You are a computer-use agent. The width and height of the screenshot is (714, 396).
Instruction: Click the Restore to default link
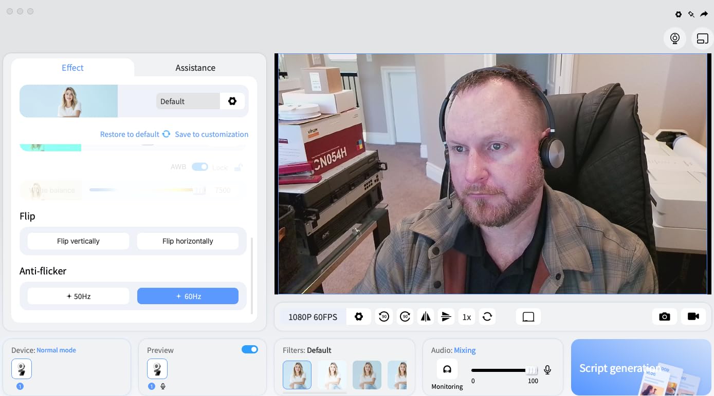coord(130,134)
